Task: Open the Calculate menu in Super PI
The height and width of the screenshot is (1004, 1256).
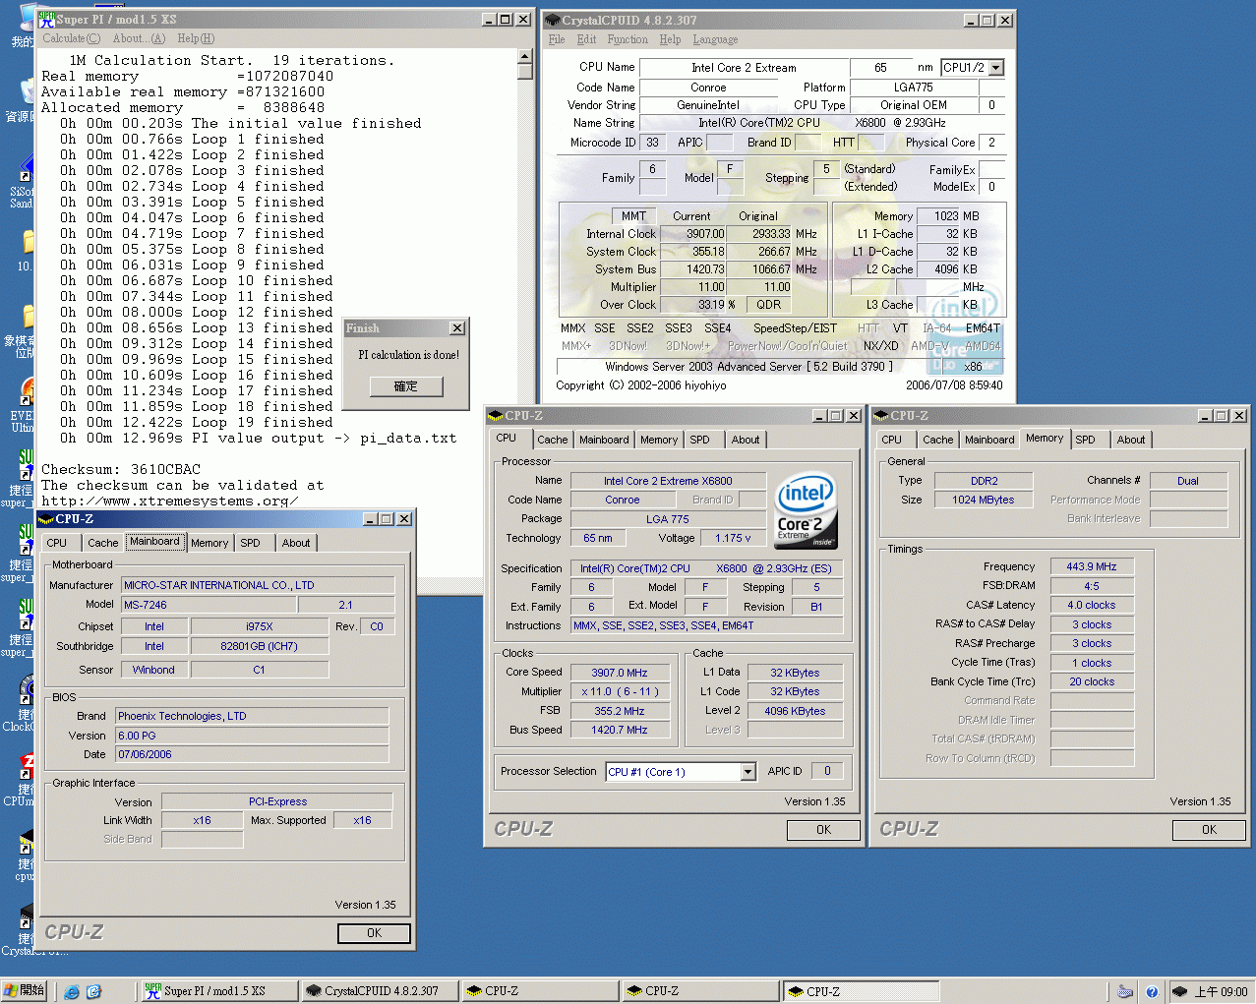Action: point(71,38)
